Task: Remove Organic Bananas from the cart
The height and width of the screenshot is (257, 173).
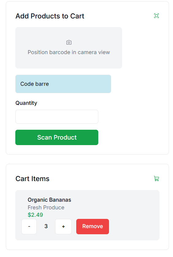Action: coord(92,227)
